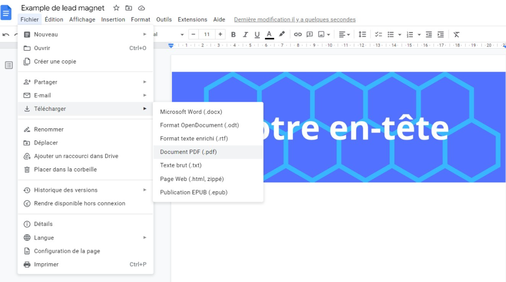Open the document outline icon in left sidebar

pyautogui.click(x=9, y=65)
